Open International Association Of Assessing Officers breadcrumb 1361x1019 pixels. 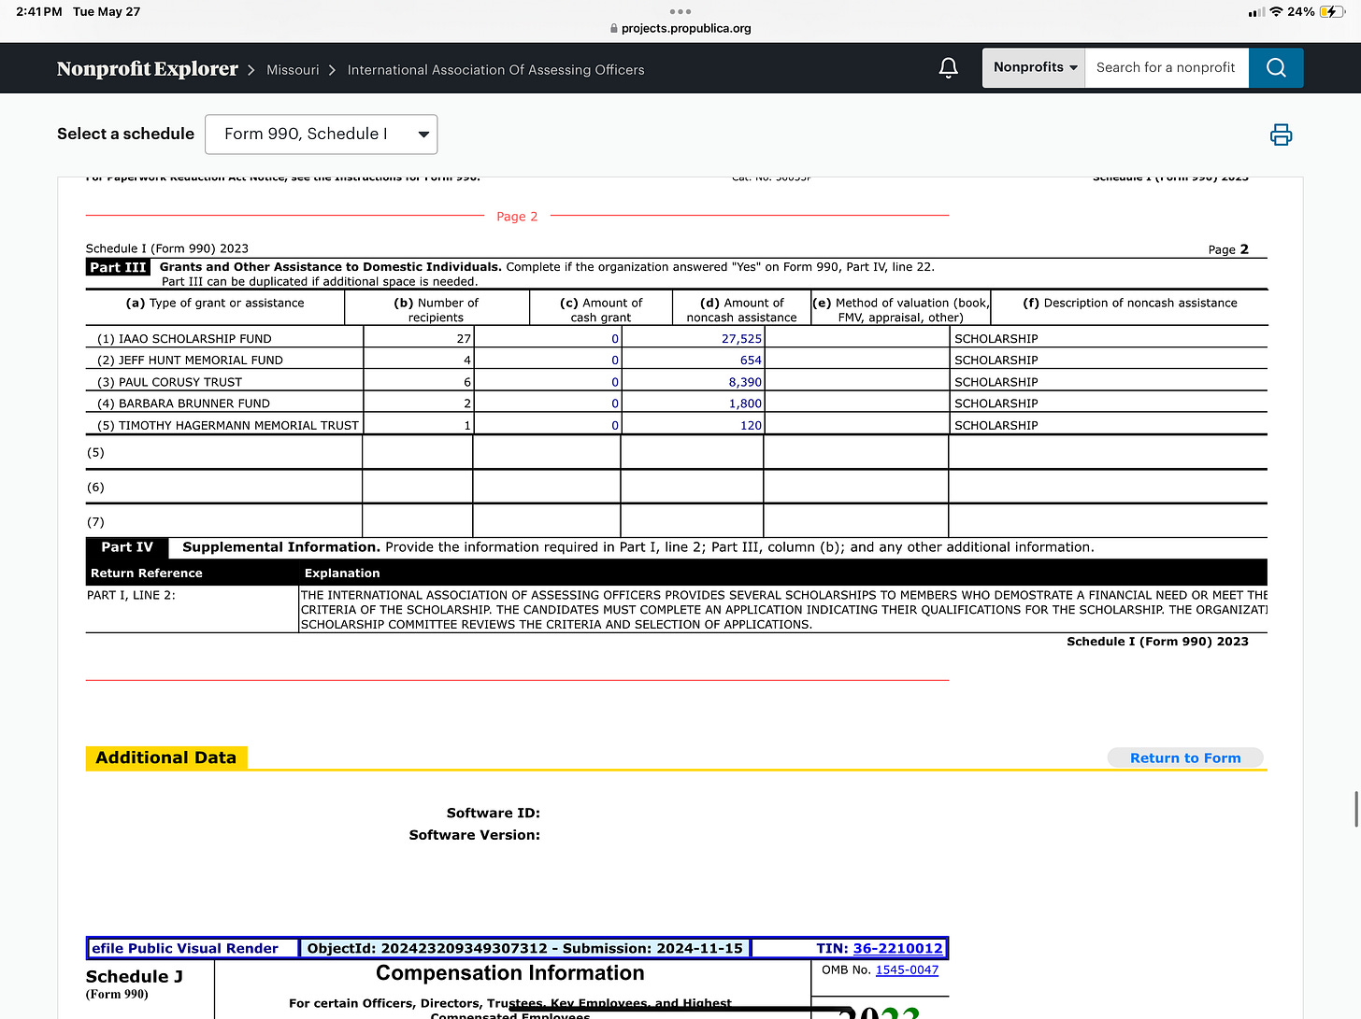tap(495, 70)
